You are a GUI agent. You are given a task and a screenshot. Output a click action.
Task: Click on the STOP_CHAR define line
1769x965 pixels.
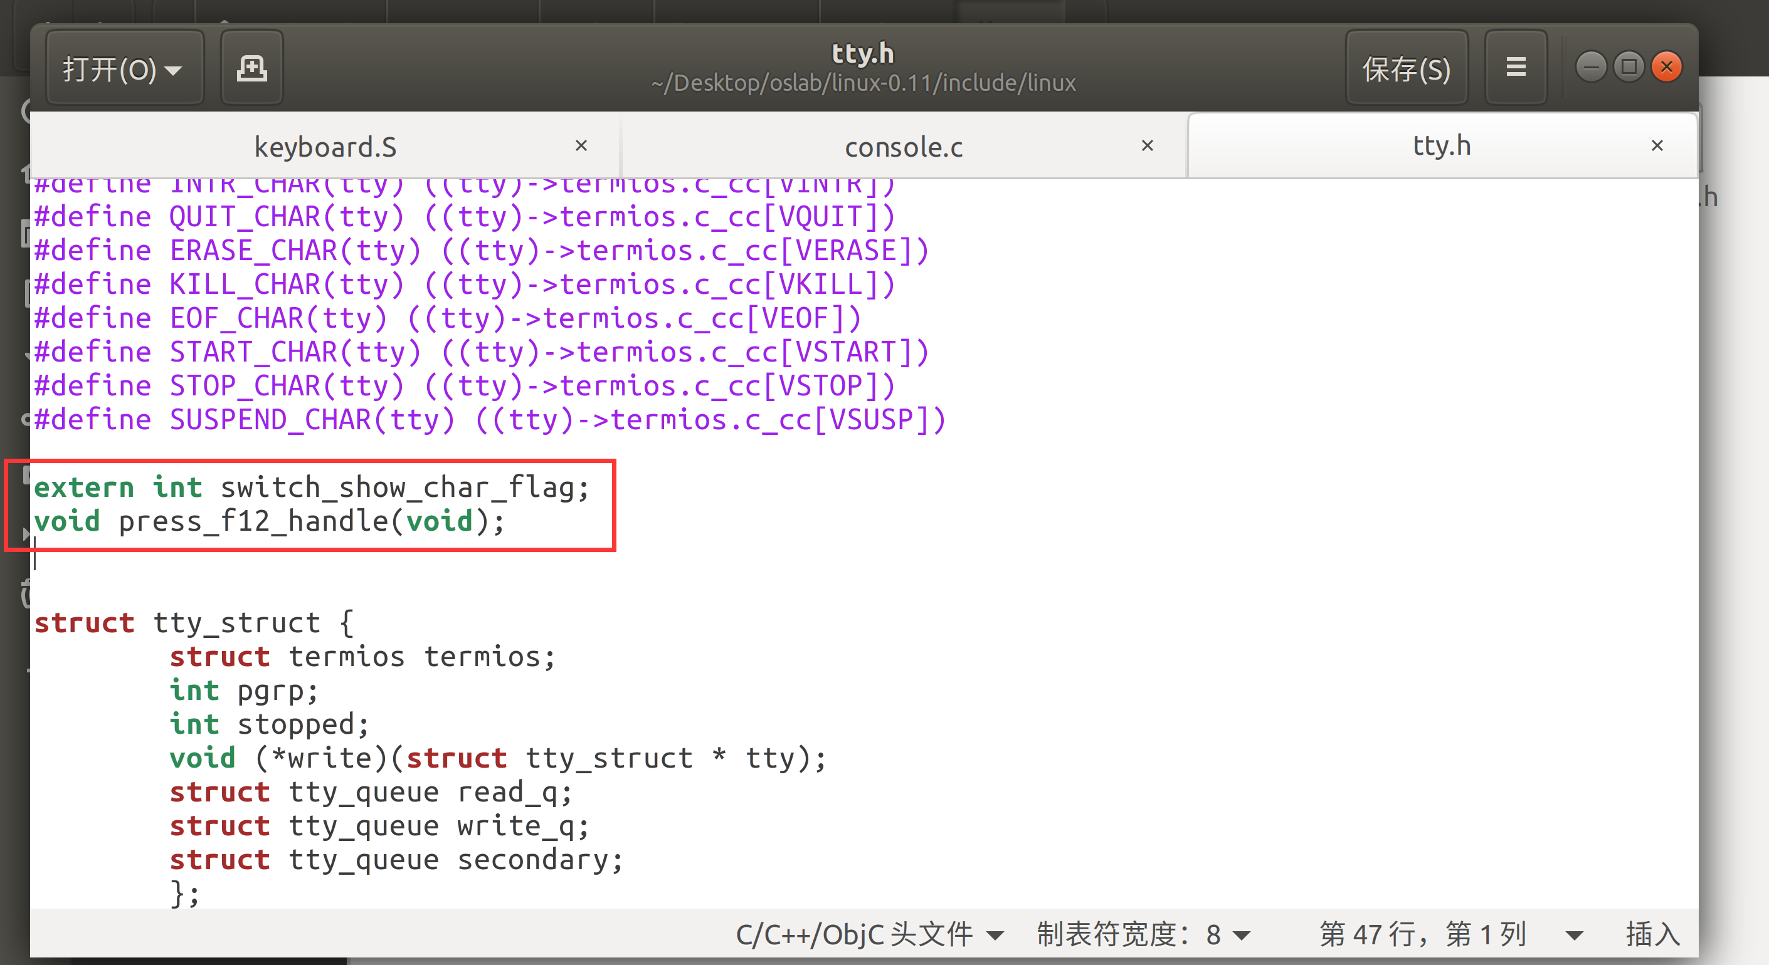pos(465,386)
